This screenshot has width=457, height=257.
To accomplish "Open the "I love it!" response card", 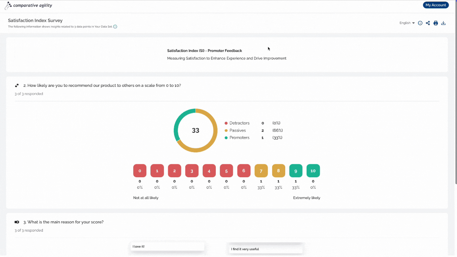I will coord(167,247).
